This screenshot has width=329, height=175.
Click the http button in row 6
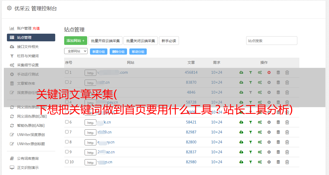click(x=90, y=123)
